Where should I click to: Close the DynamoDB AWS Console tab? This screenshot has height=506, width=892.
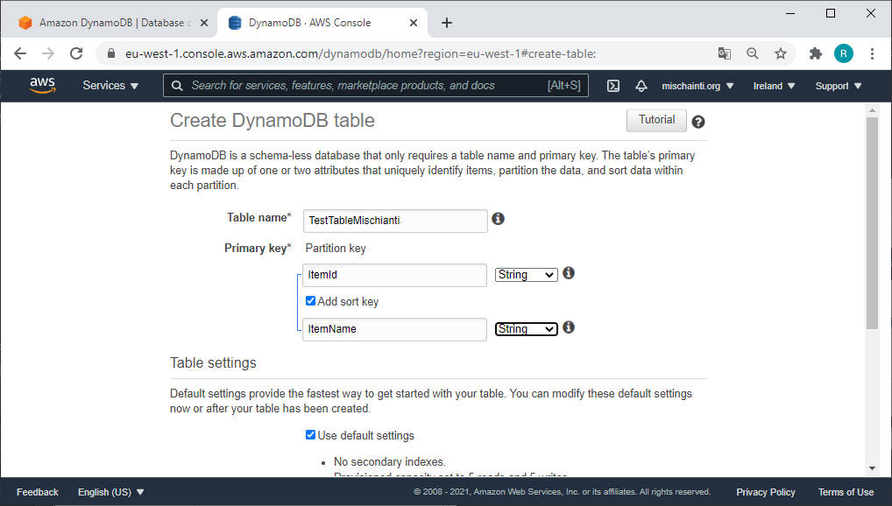click(414, 23)
